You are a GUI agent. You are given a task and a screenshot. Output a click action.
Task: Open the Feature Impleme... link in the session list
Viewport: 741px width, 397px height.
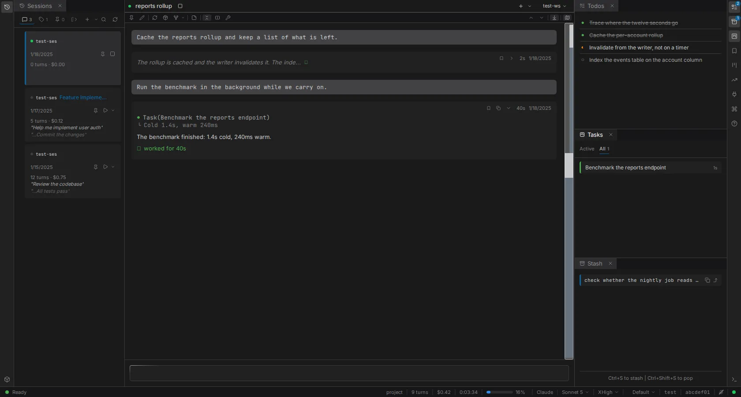pyautogui.click(x=83, y=97)
